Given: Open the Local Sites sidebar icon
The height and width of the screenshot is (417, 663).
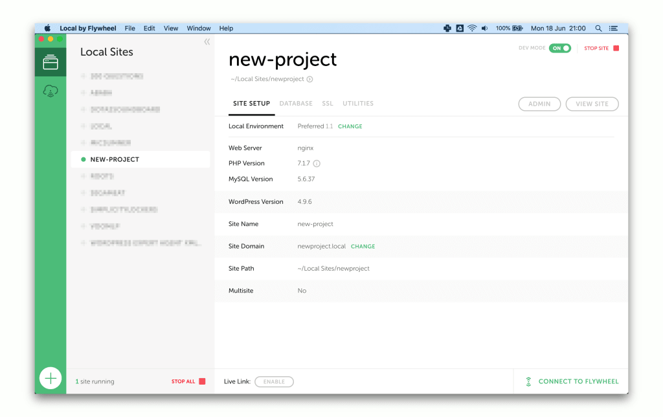Looking at the screenshot, I should pos(51,62).
